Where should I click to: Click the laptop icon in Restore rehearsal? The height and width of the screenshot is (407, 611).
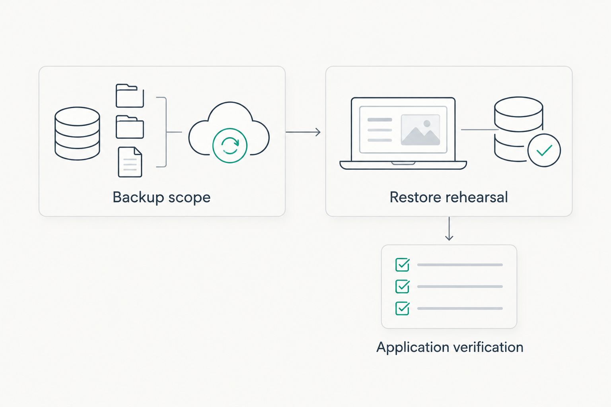(x=403, y=134)
